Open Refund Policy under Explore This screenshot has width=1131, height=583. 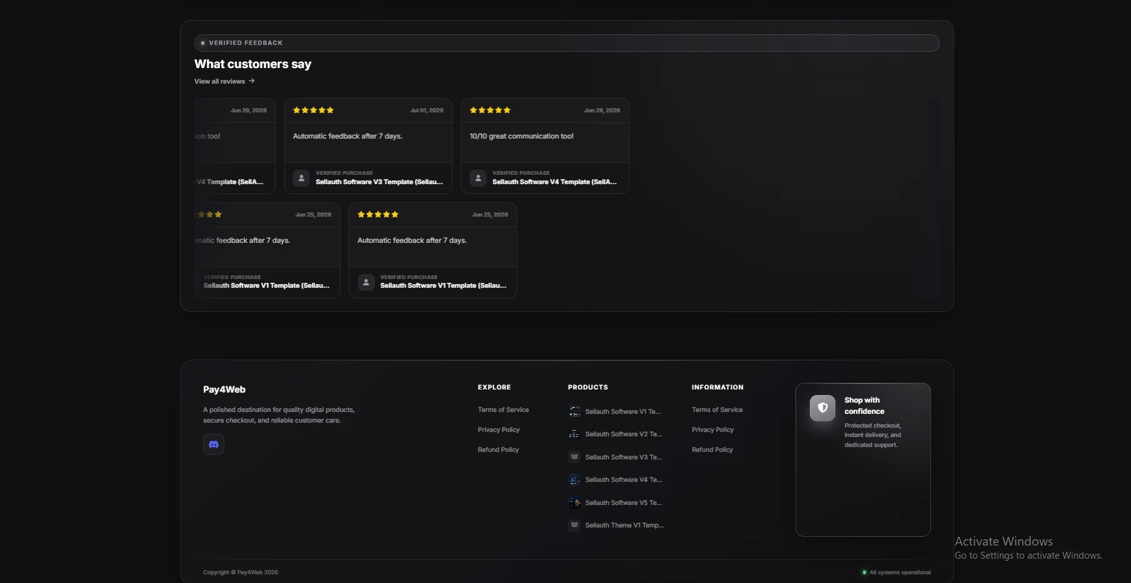[x=498, y=450]
